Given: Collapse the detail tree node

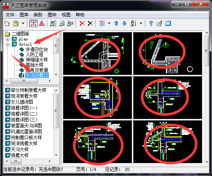Looking at the screenshot, I should (7, 44).
